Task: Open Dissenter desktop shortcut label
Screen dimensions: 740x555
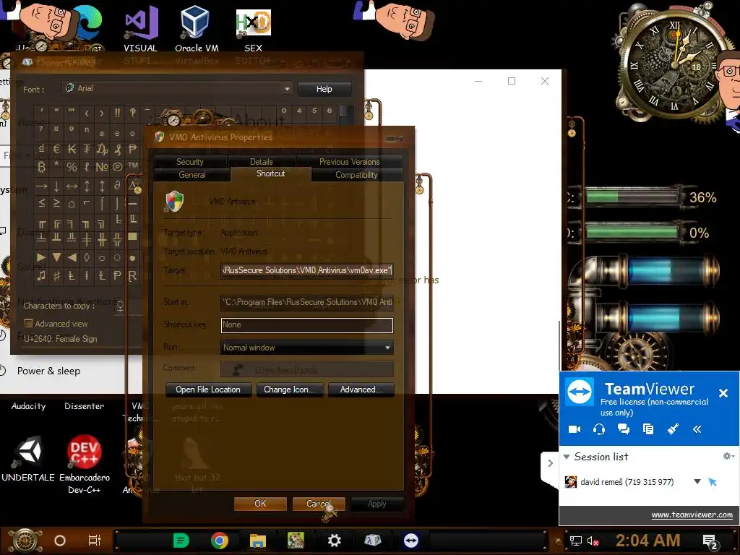Action: [x=84, y=406]
